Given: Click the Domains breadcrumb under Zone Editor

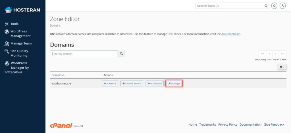Looking at the screenshot, I should pyautogui.click(x=55, y=26).
